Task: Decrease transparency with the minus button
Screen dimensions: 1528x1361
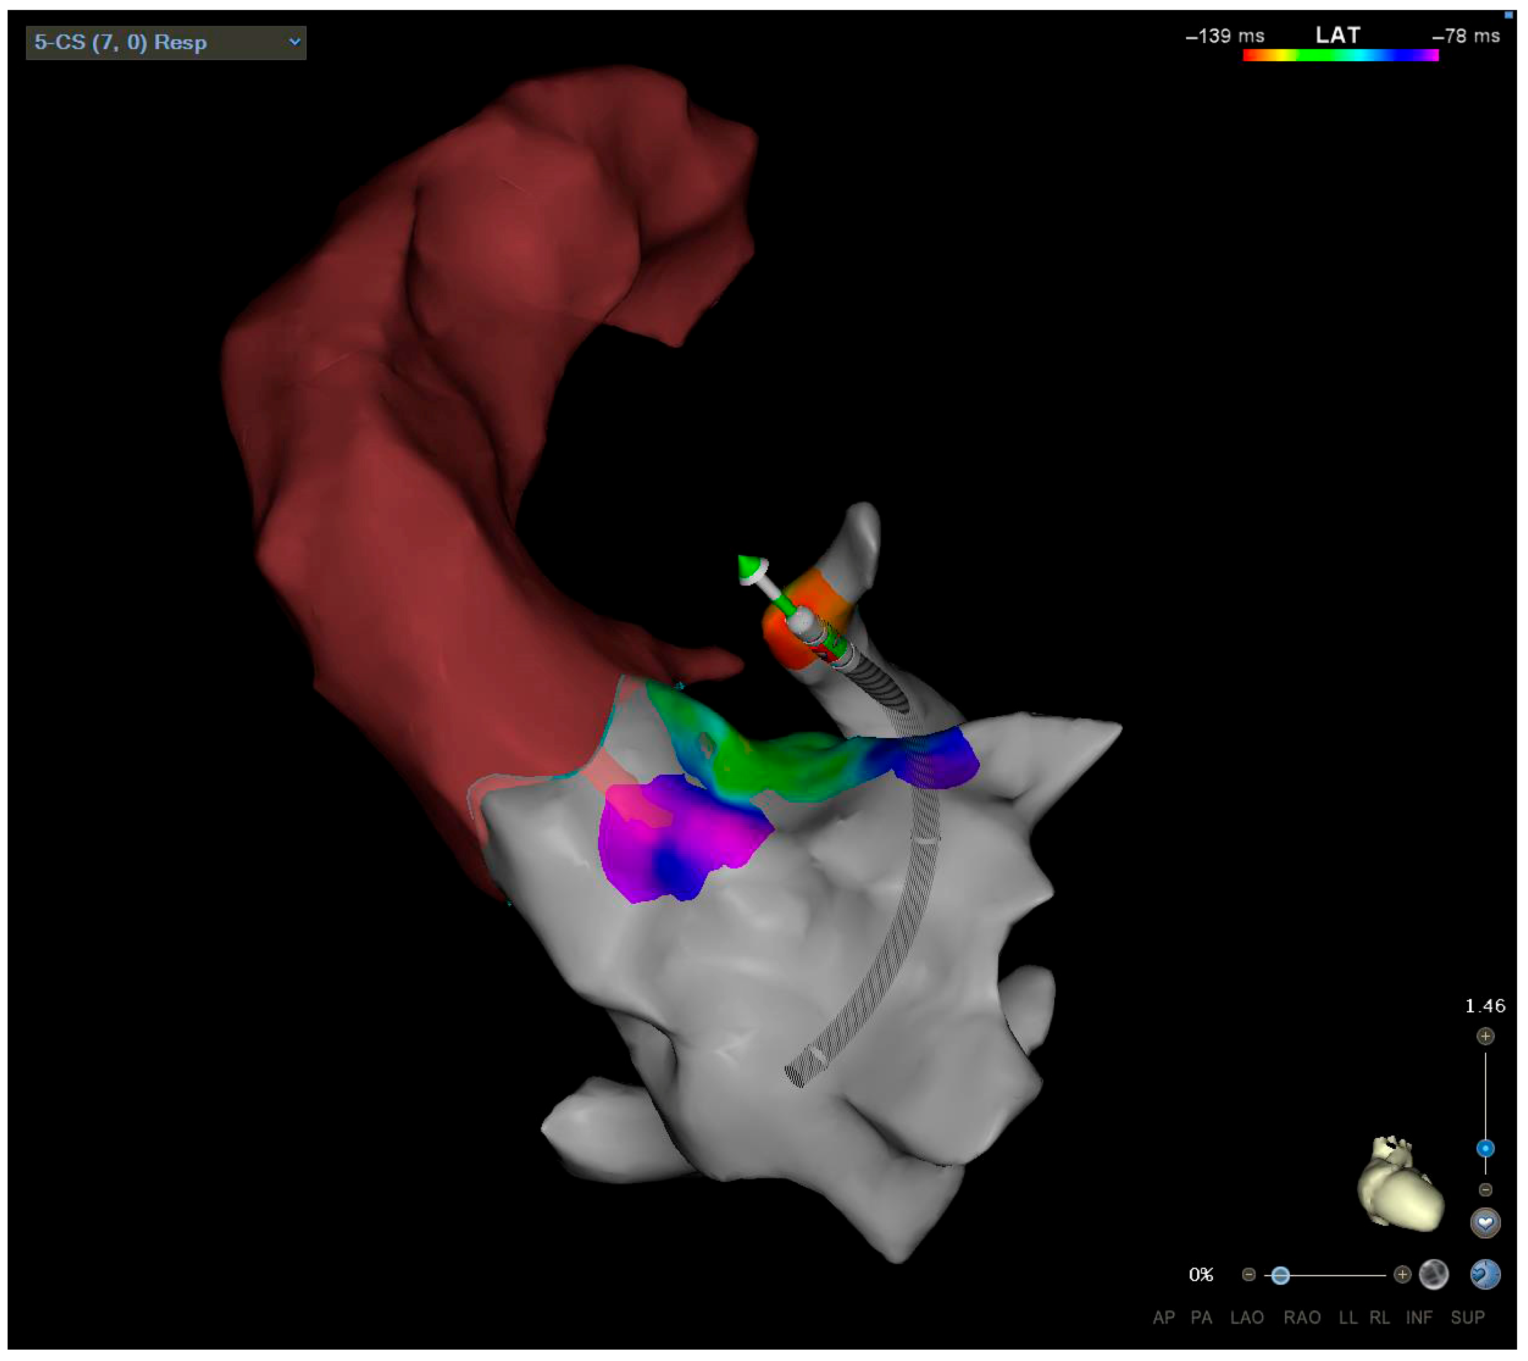Action: 1248,1274
